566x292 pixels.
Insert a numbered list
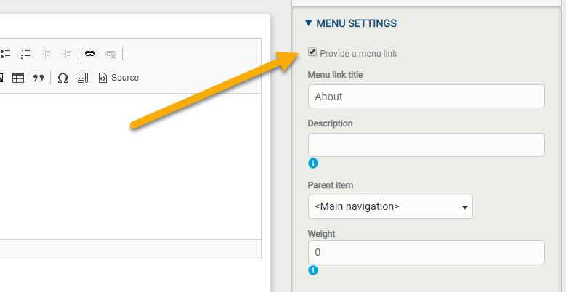point(25,54)
